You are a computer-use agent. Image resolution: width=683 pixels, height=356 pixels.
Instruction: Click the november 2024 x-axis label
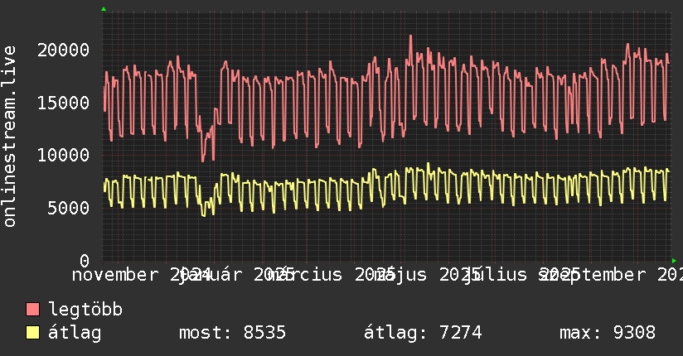(x=142, y=275)
